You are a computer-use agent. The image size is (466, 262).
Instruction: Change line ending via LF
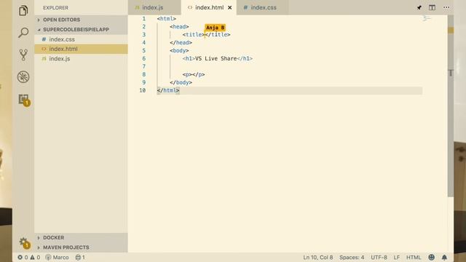(397, 257)
